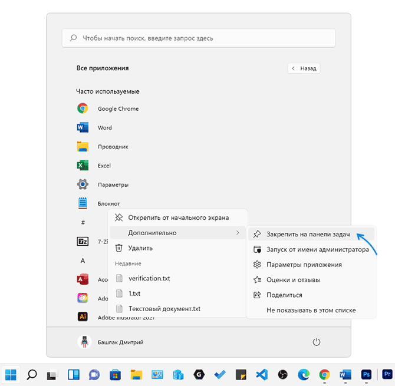Open Photoshop from the taskbar

tap(366, 375)
